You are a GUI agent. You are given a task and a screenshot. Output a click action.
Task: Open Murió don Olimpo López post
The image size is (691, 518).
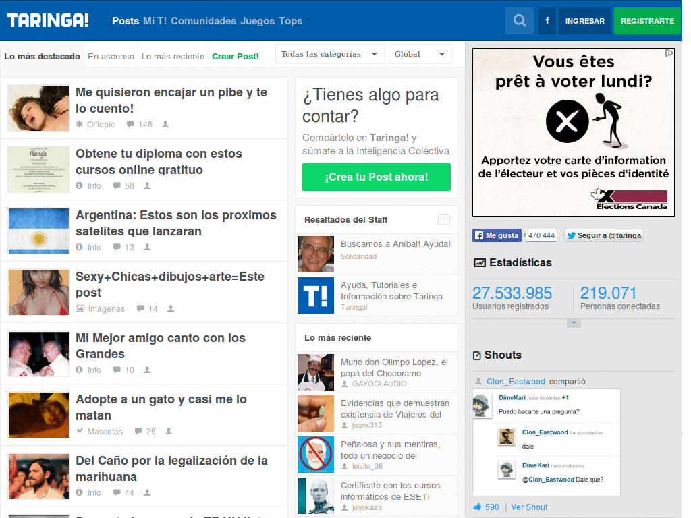394,368
